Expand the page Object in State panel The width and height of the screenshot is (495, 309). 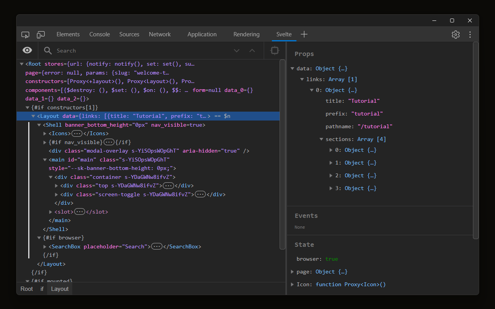pyautogui.click(x=292, y=272)
